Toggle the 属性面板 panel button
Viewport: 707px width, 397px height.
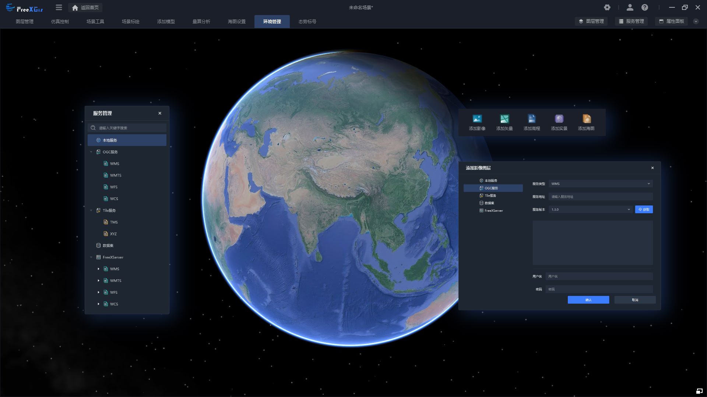(671, 21)
